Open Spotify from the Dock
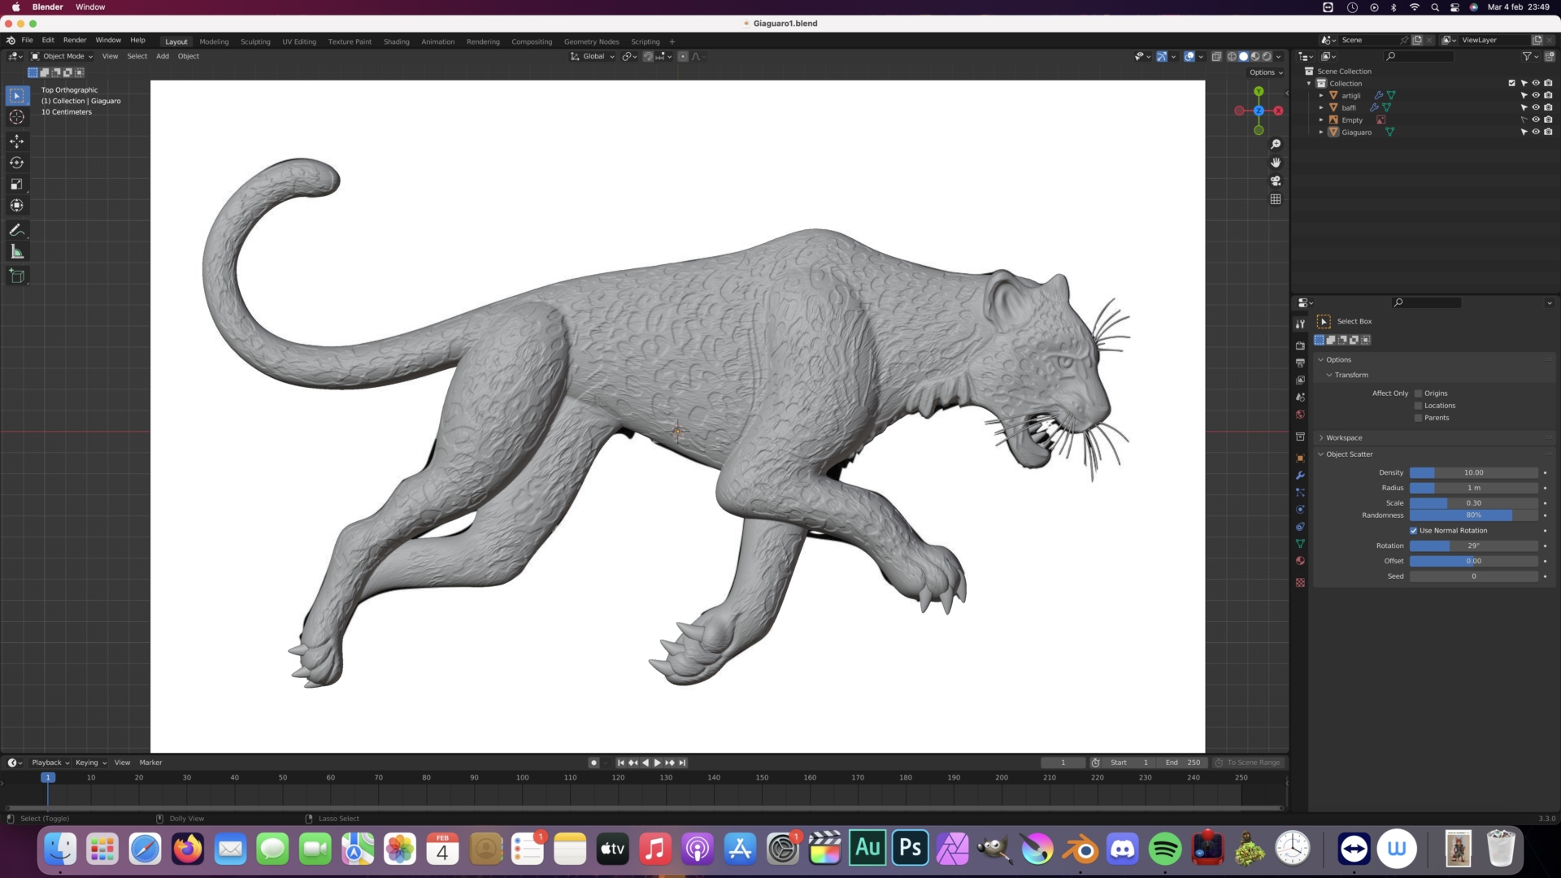This screenshot has height=878, width=1561. pos(1165,850)
